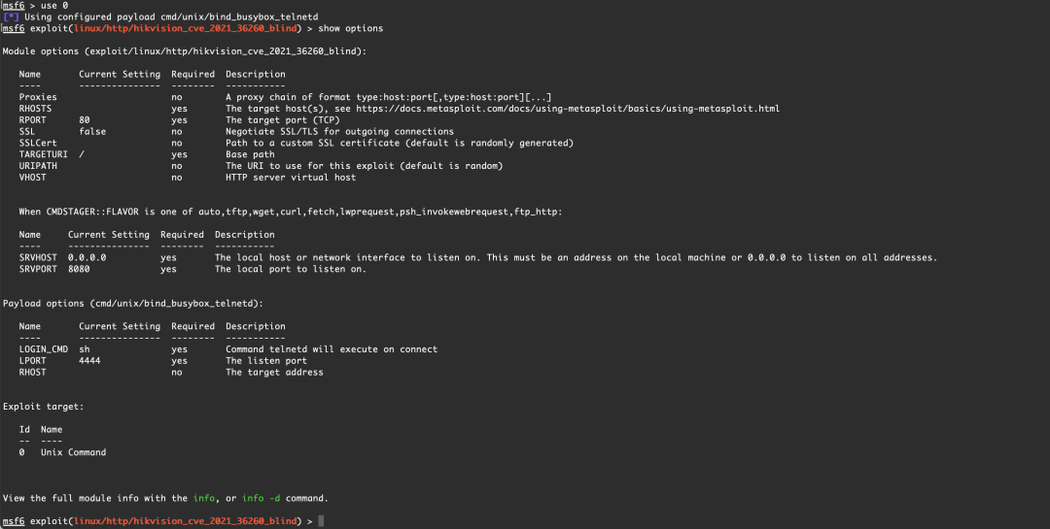
Task: Click the RHOSTS option name
Action: coord(36,109)
